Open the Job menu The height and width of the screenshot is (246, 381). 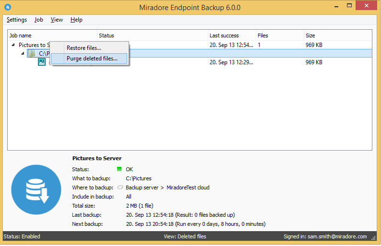[39, 20]
